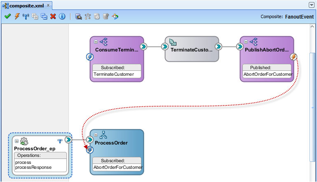Click output port arrow on TerminateCusto...
This screenshot has height=182, width=317.
pyautogui.click(x=218, y=47)
